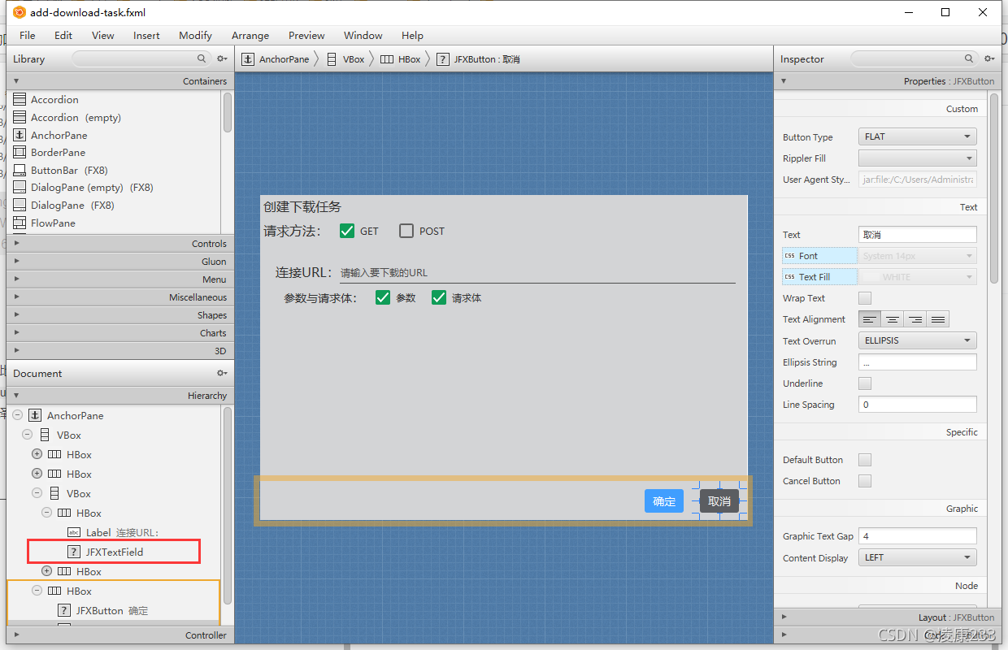Viewport: 1008px width, 650px height.
Task: Click the Text Fill CSS badge icon
Action: 789,277
